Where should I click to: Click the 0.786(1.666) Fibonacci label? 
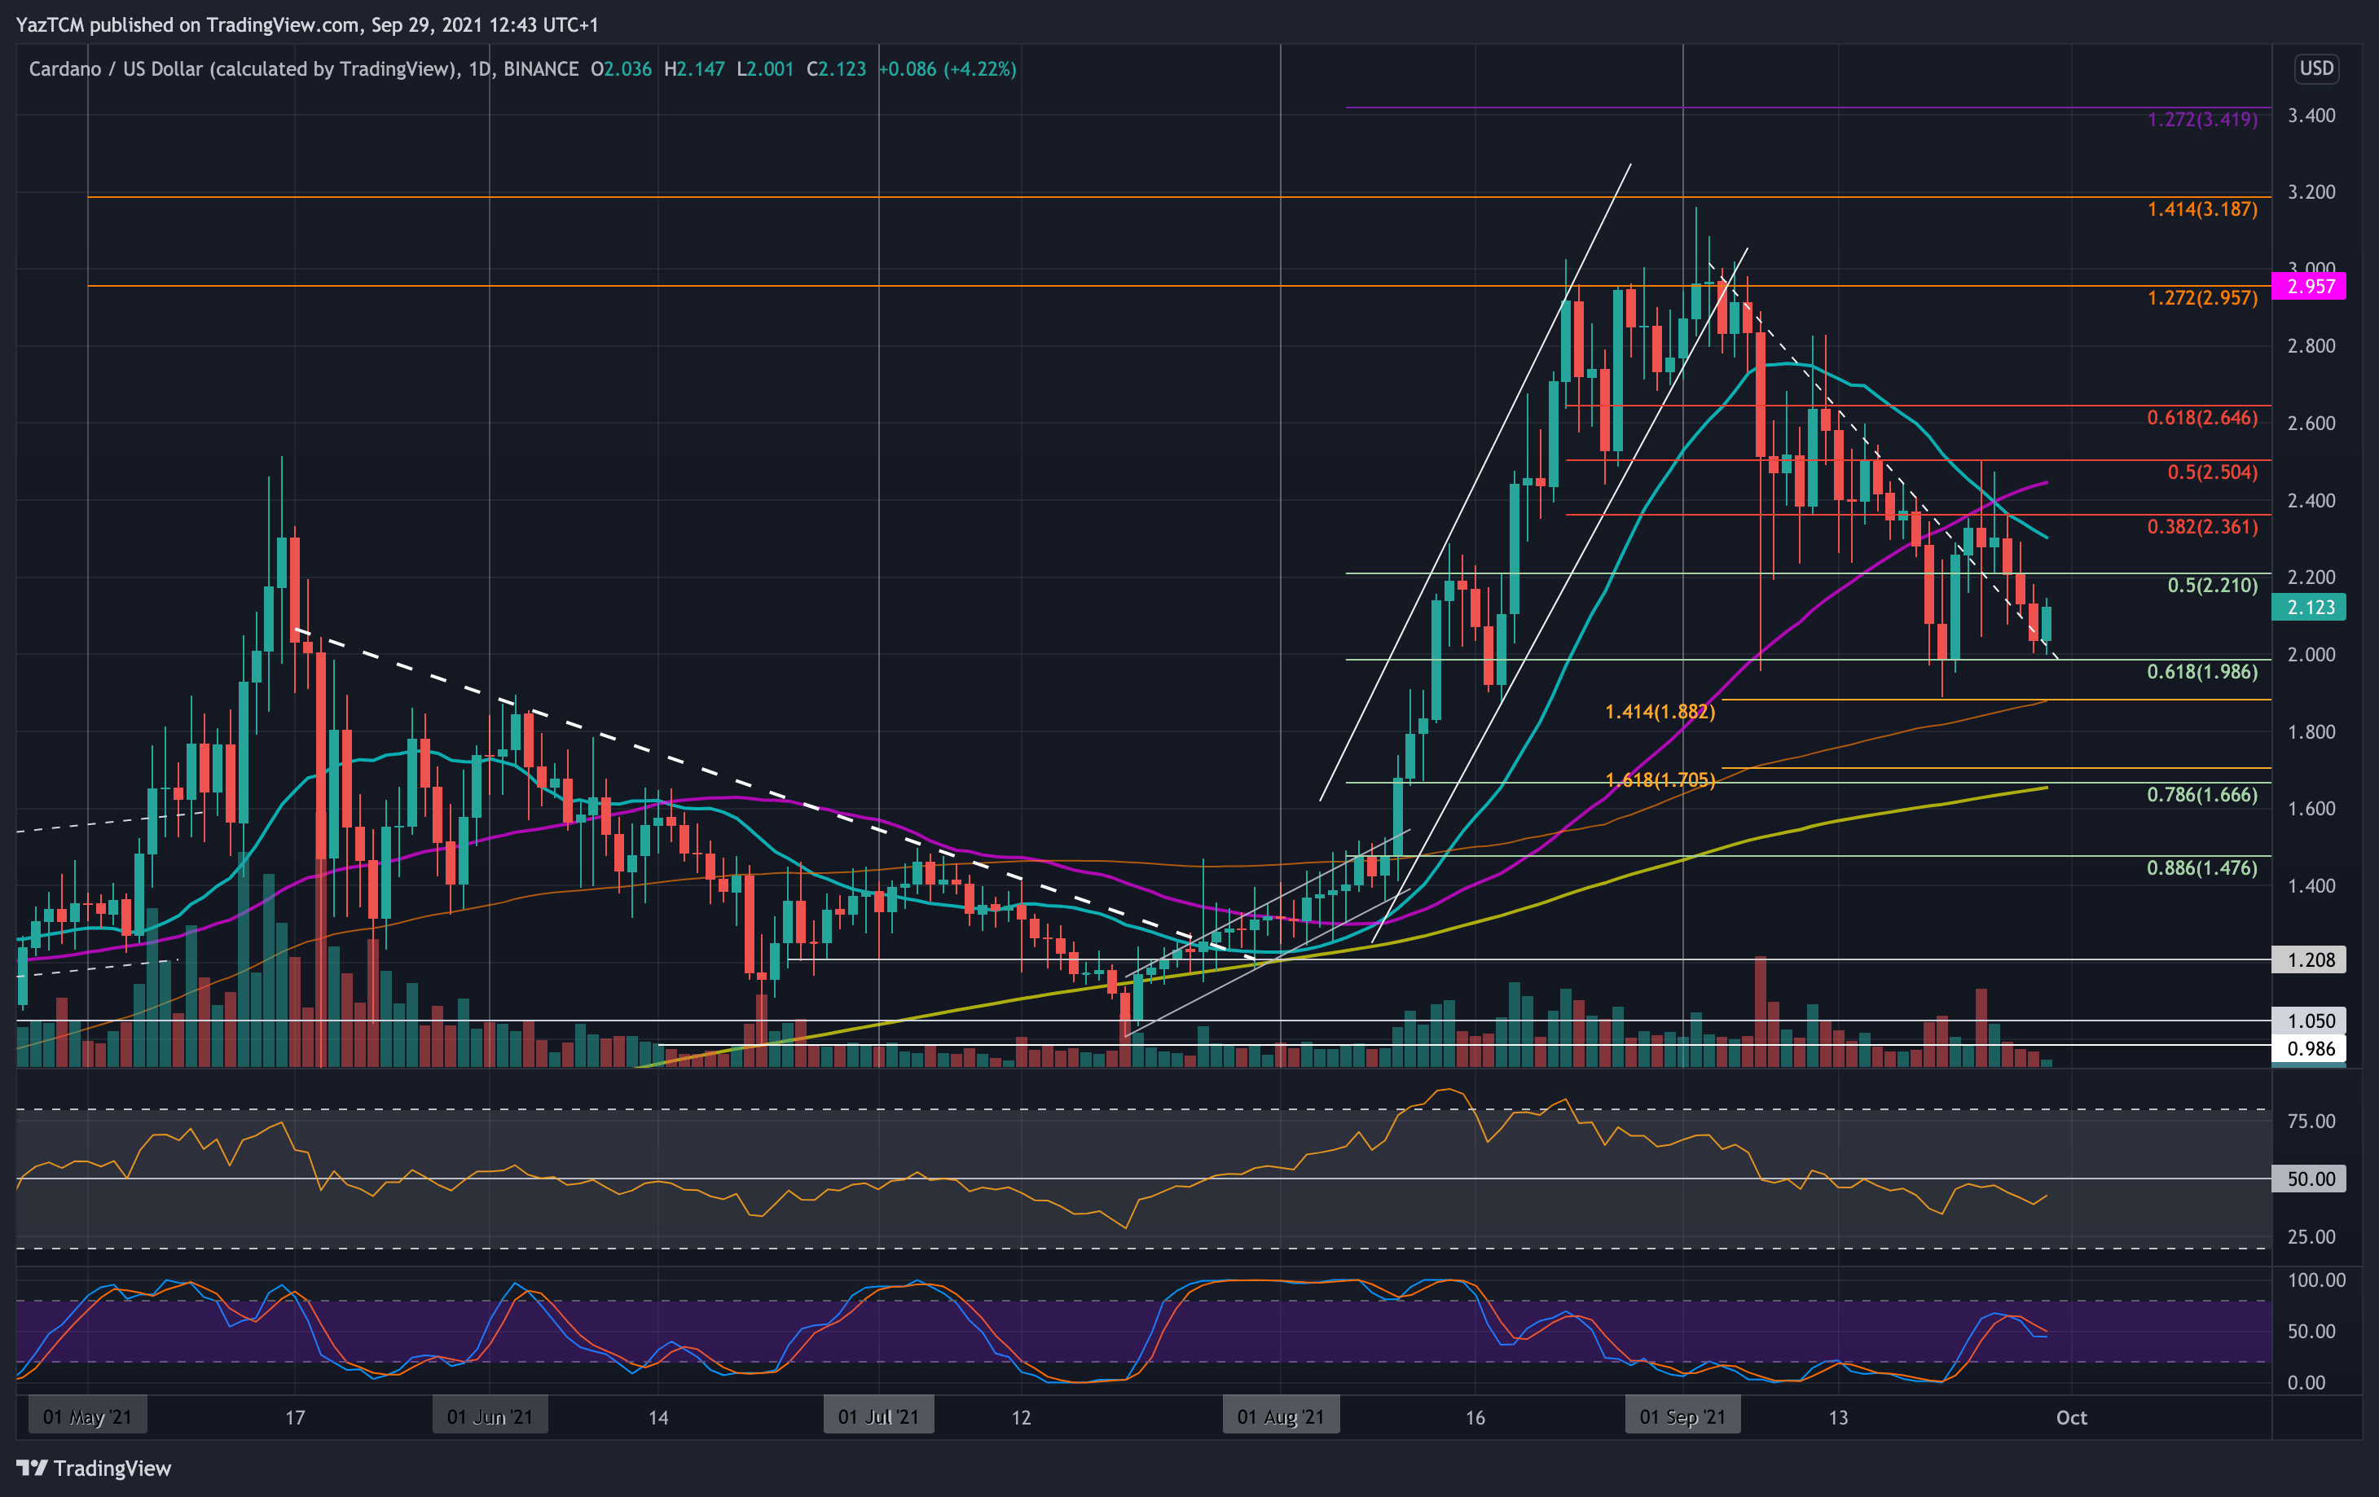click(x=2202, y=795)
